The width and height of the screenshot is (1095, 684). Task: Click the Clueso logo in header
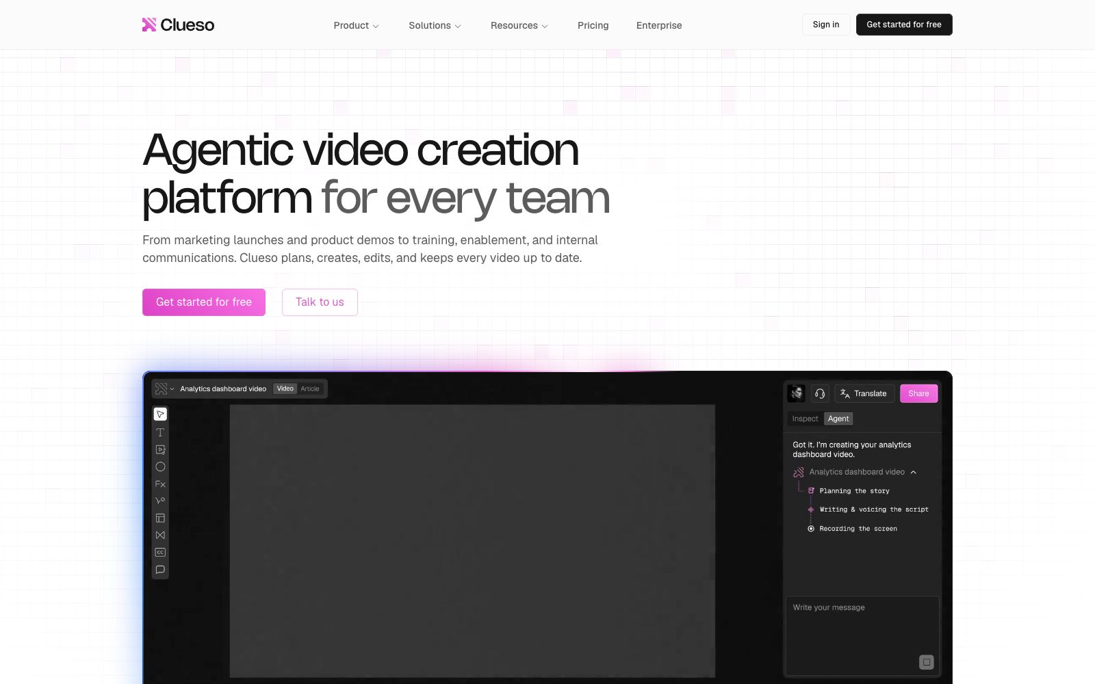[x=178, y=25]
